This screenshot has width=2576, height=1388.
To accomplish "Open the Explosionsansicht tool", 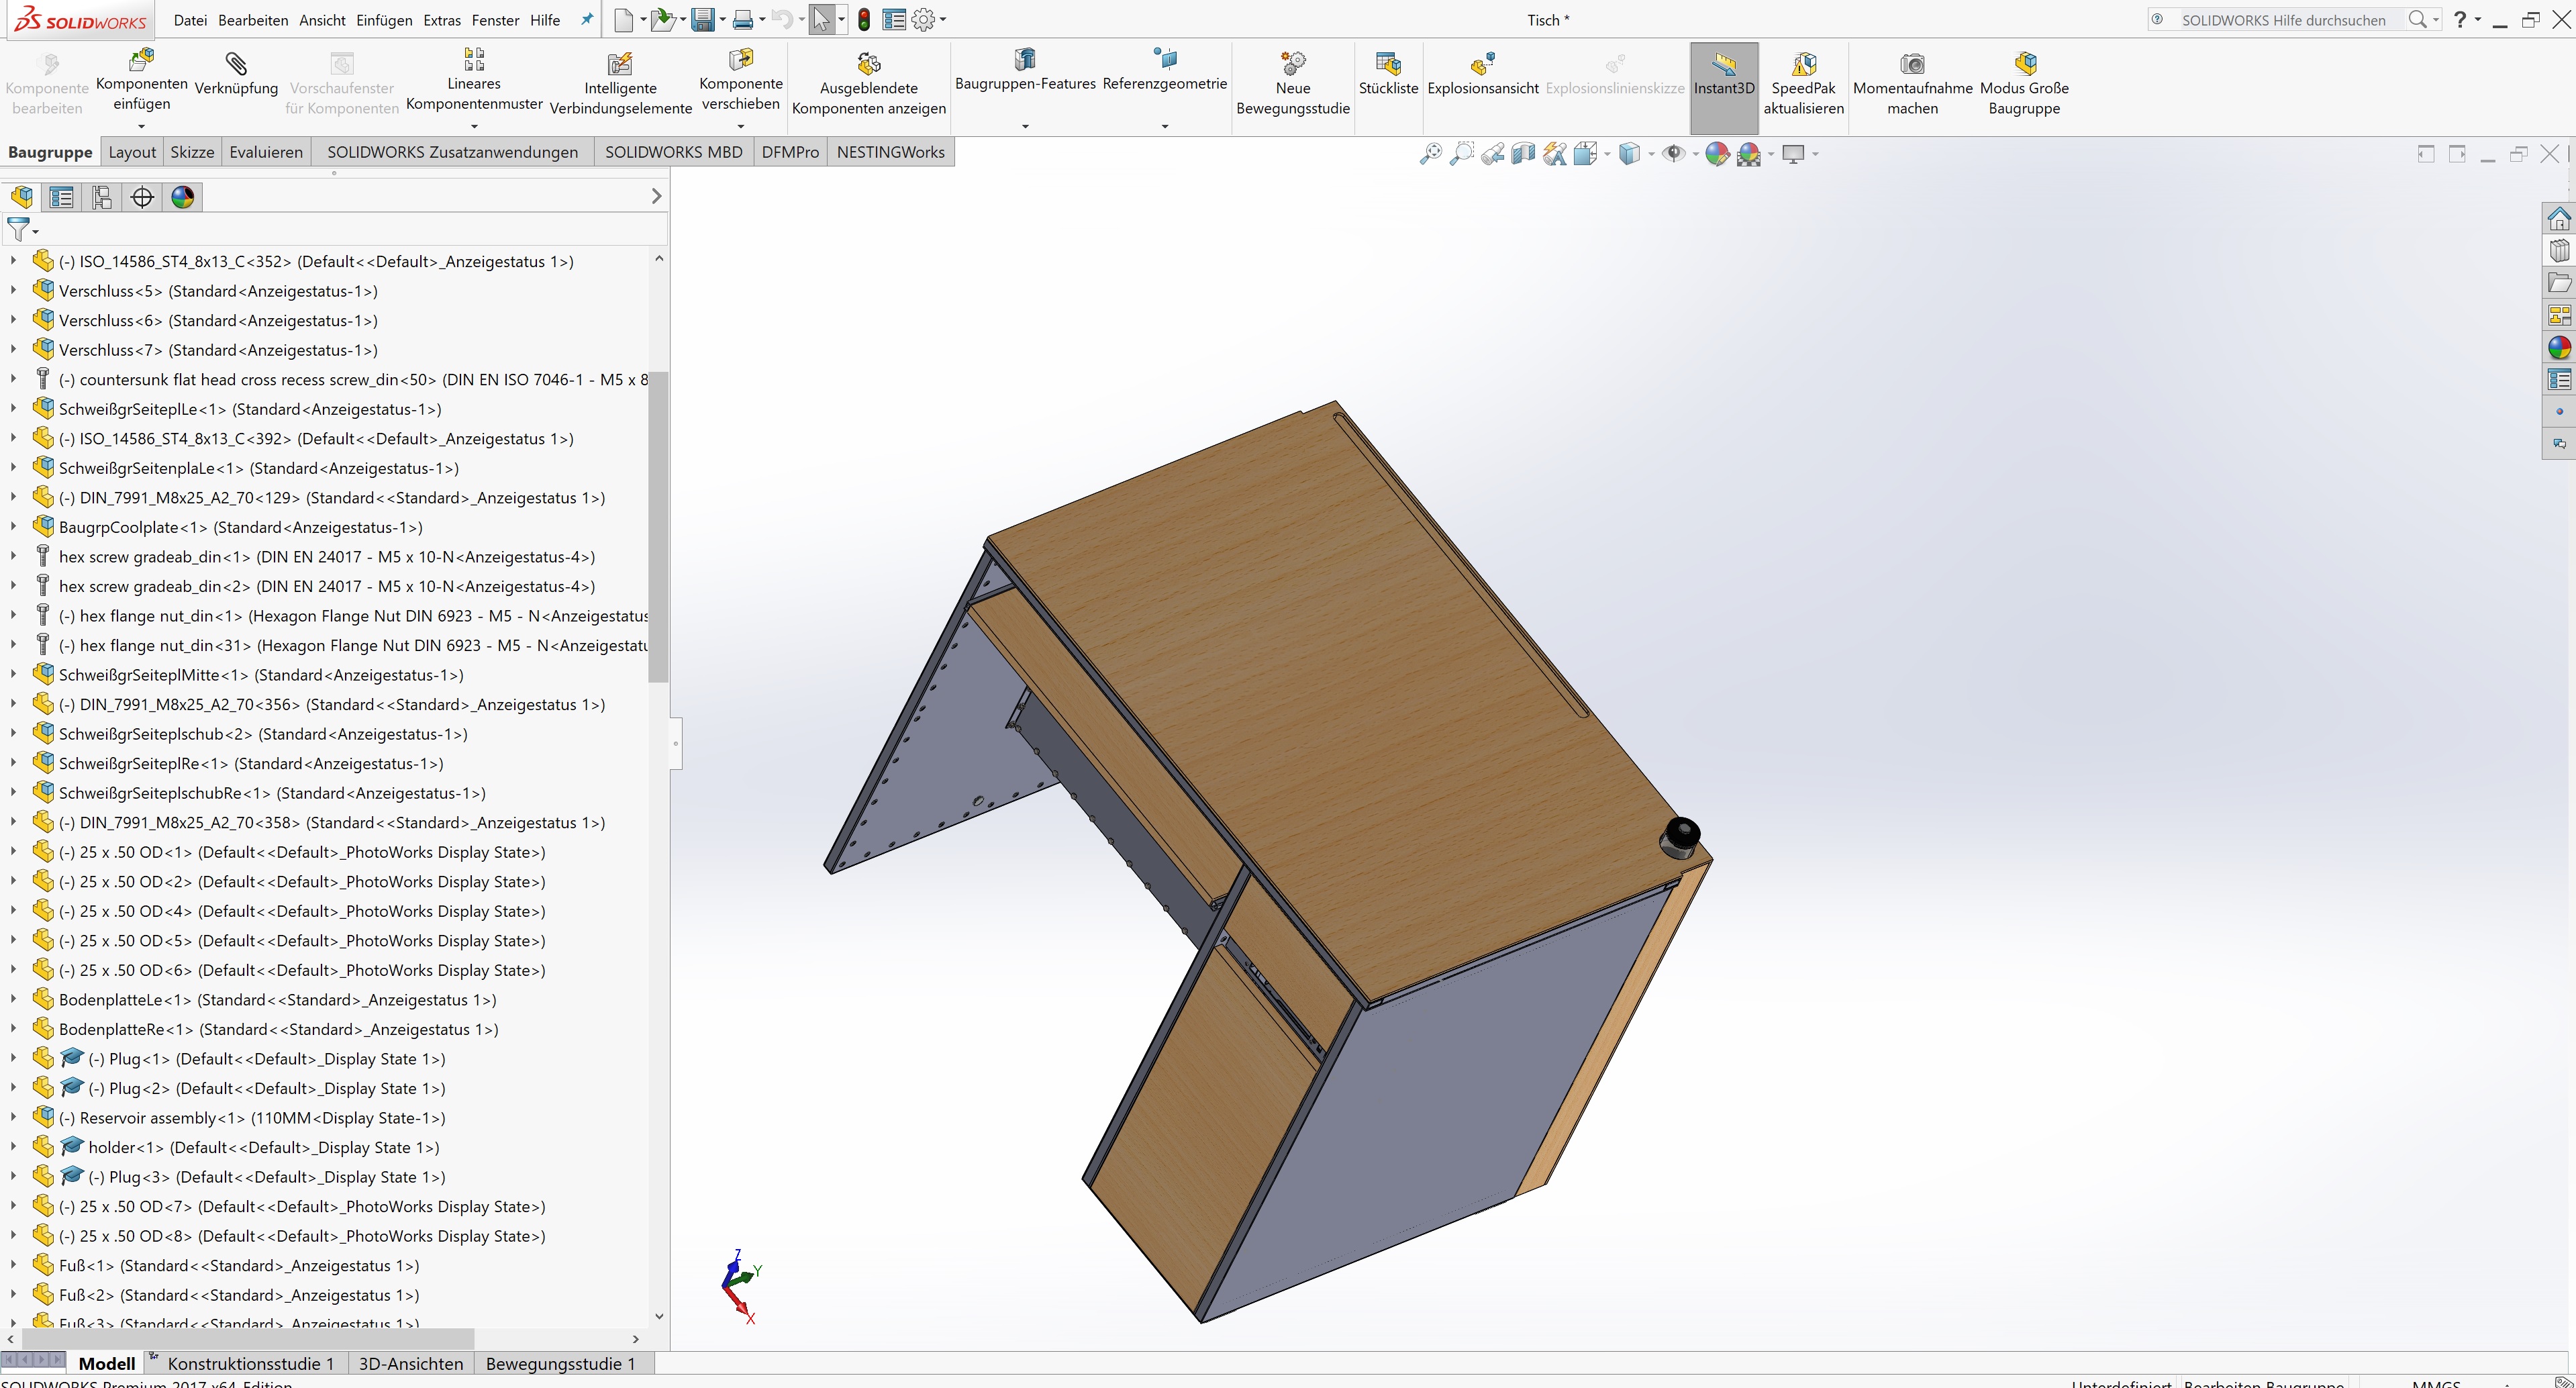I will (1482, 65).
